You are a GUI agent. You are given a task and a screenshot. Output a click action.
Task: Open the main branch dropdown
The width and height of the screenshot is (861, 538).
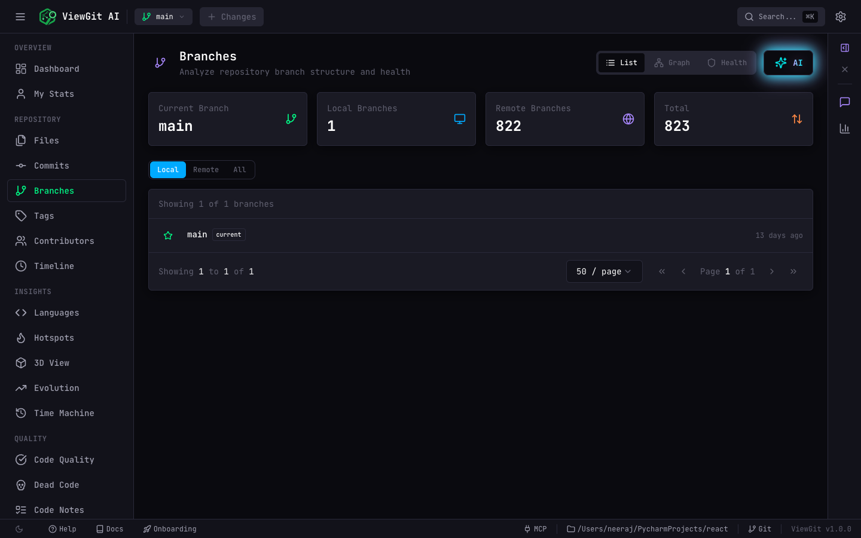click(x=163, y=16)
